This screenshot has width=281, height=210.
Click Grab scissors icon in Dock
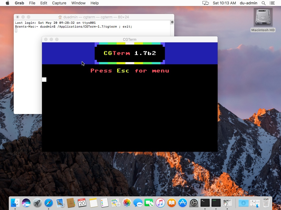[227, 203]
